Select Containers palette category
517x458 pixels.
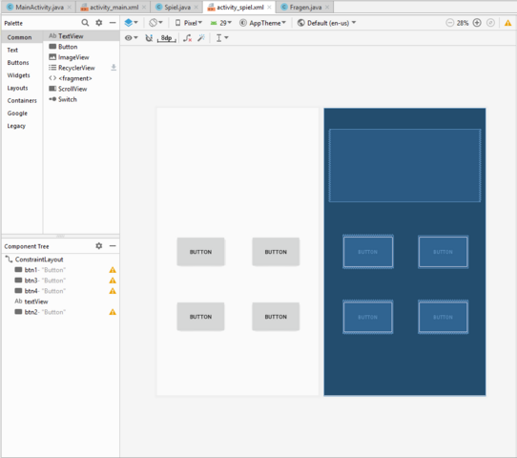(x=22, y=100)
